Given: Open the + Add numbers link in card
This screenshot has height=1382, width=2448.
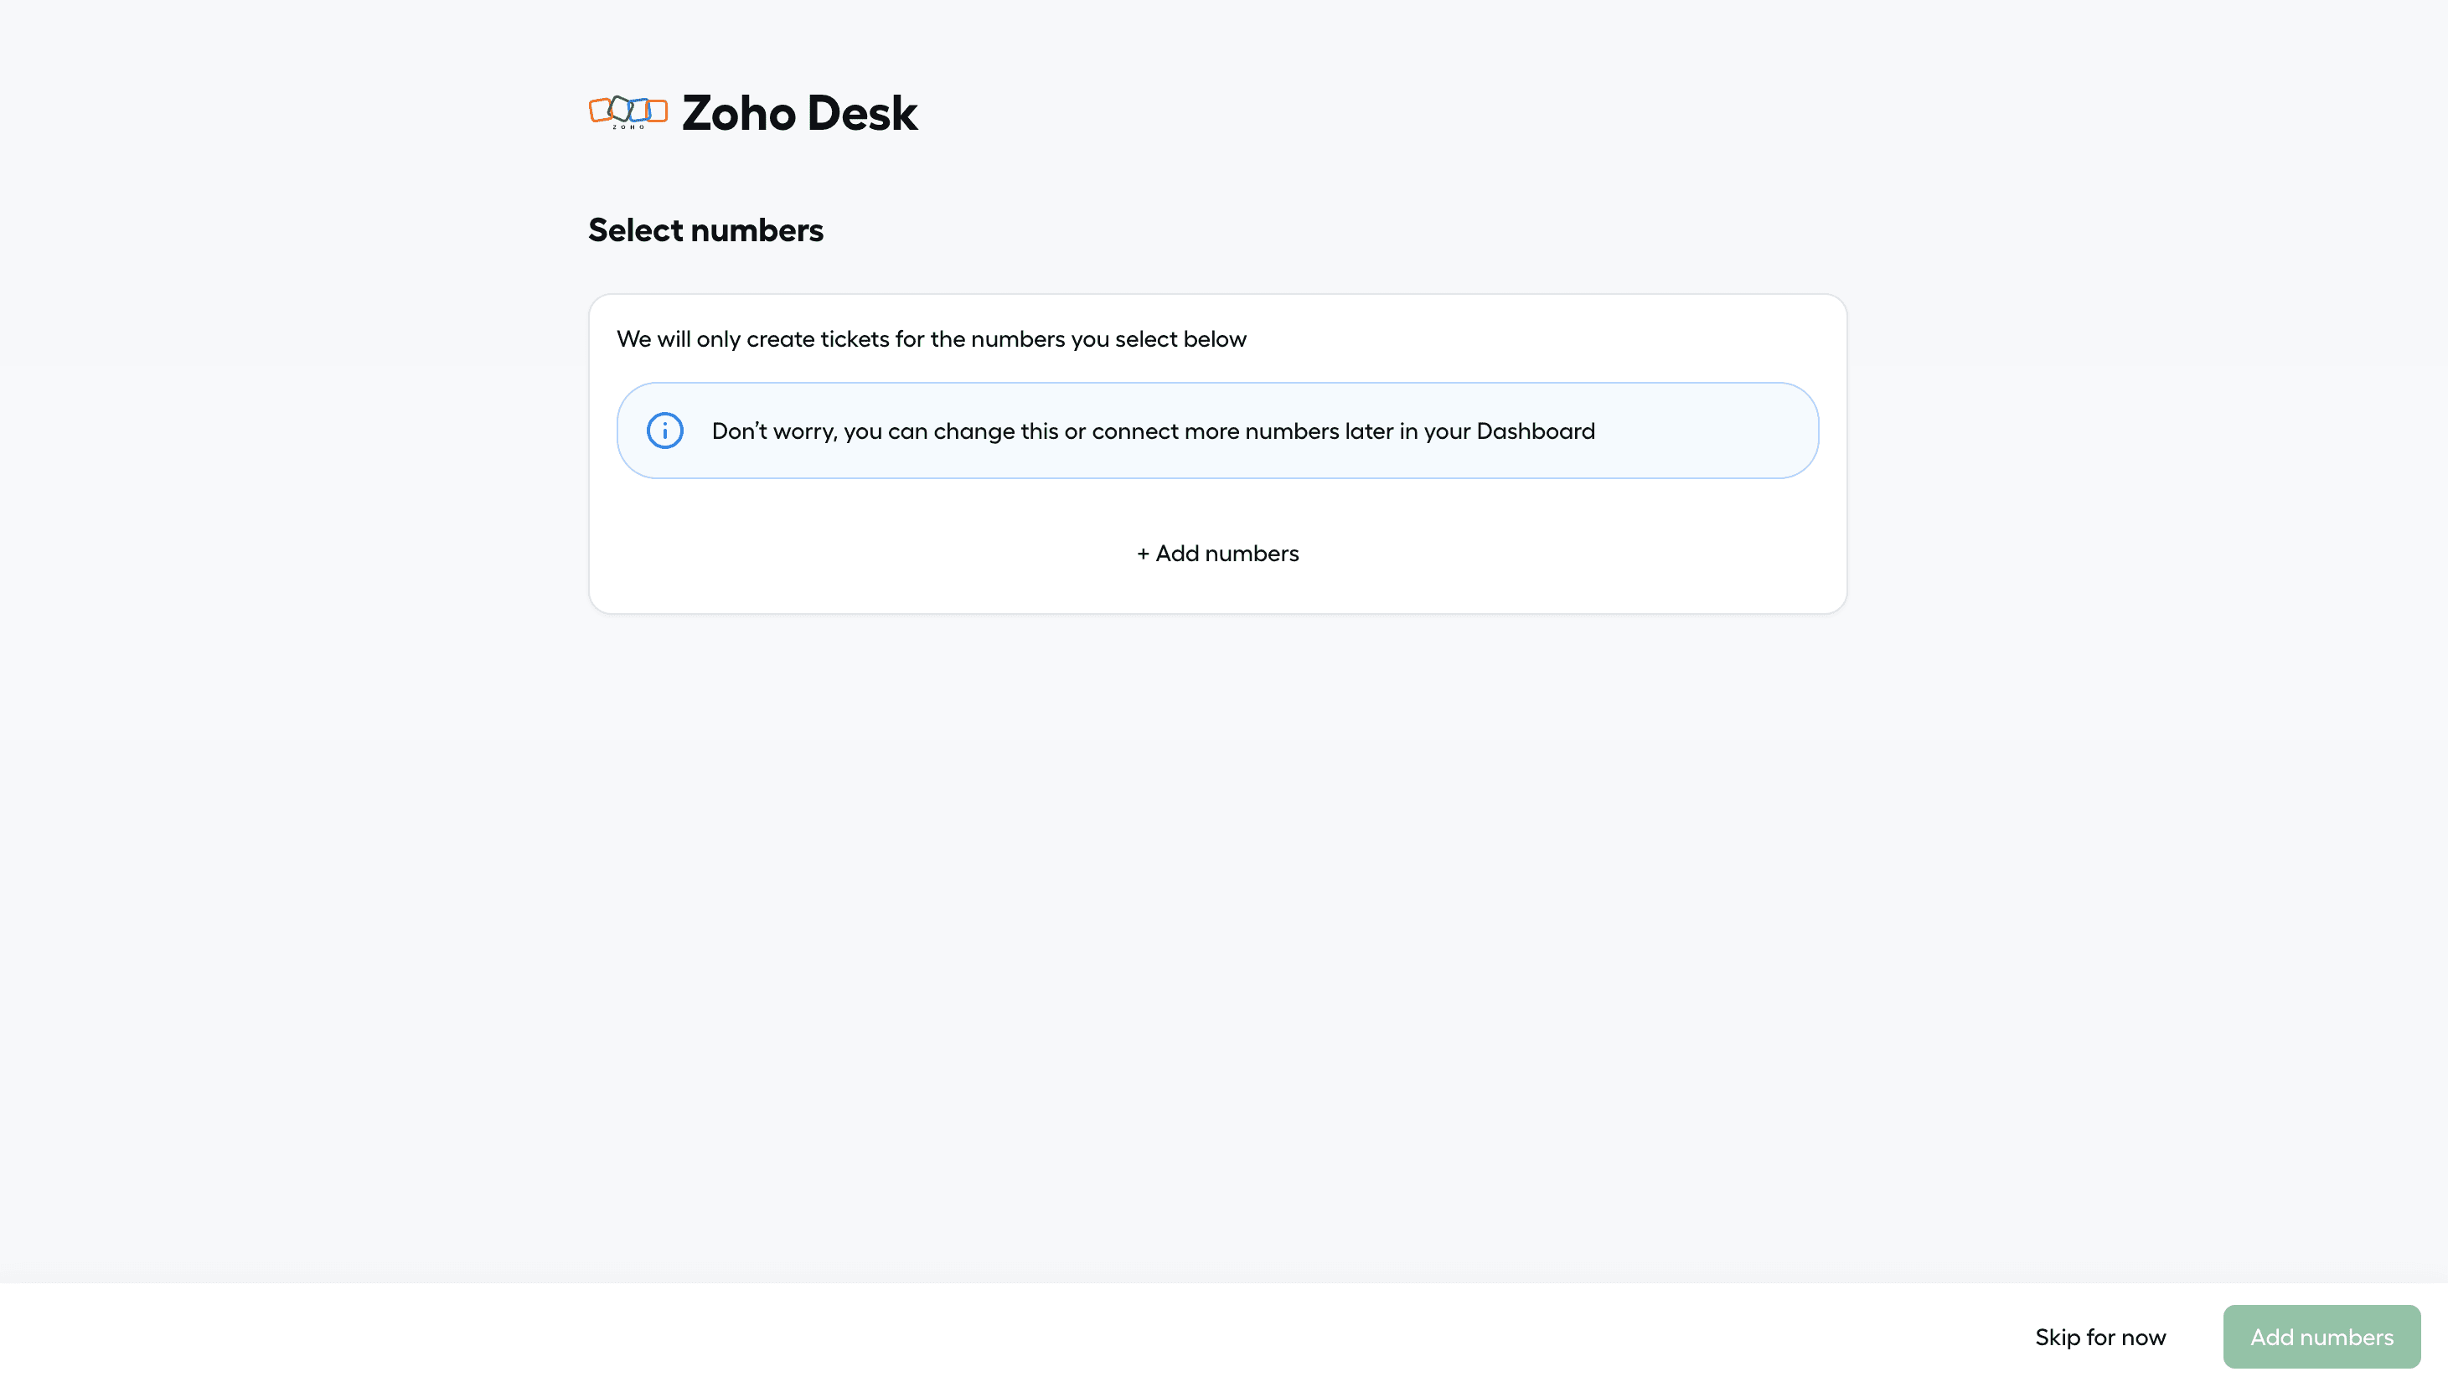Looking at the screenshot, I should point(1217,554).
